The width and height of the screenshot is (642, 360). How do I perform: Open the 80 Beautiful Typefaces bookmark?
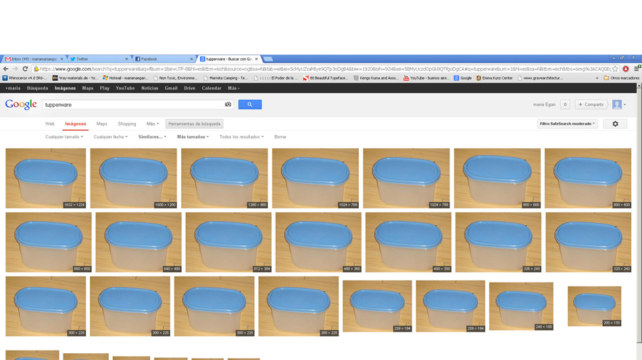(x=326, y=78)
